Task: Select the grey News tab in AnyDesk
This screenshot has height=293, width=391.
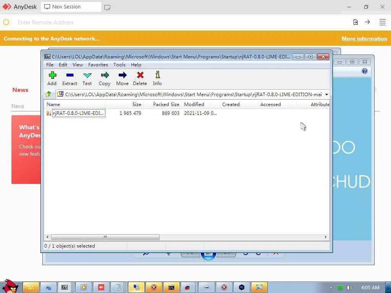Action: [x=18, y=106]
